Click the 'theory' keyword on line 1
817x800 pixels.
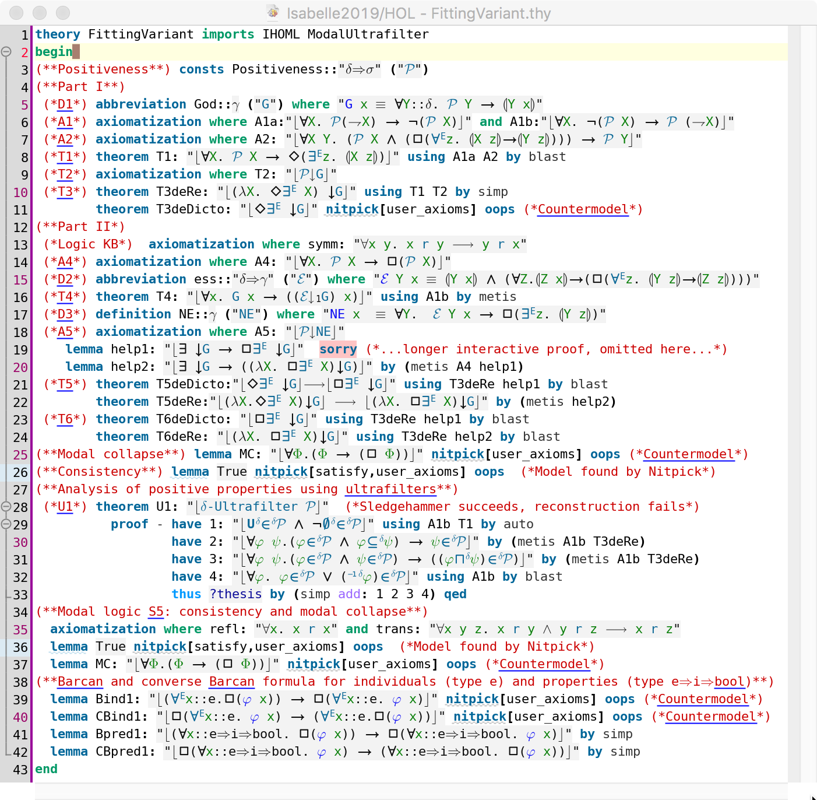pos(57,34)
